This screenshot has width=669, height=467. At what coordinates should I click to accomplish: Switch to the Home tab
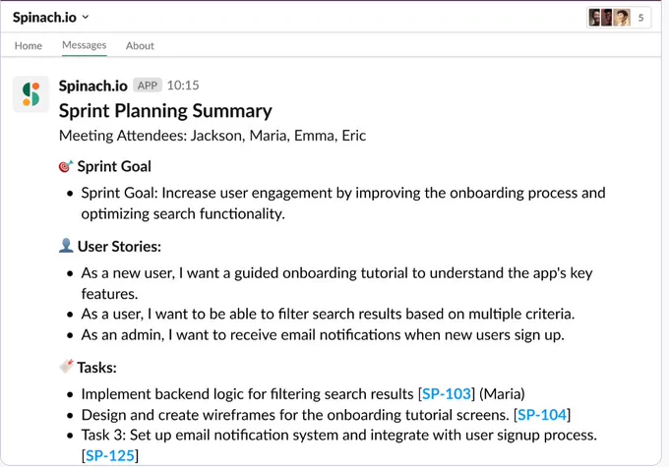(29, 45)
